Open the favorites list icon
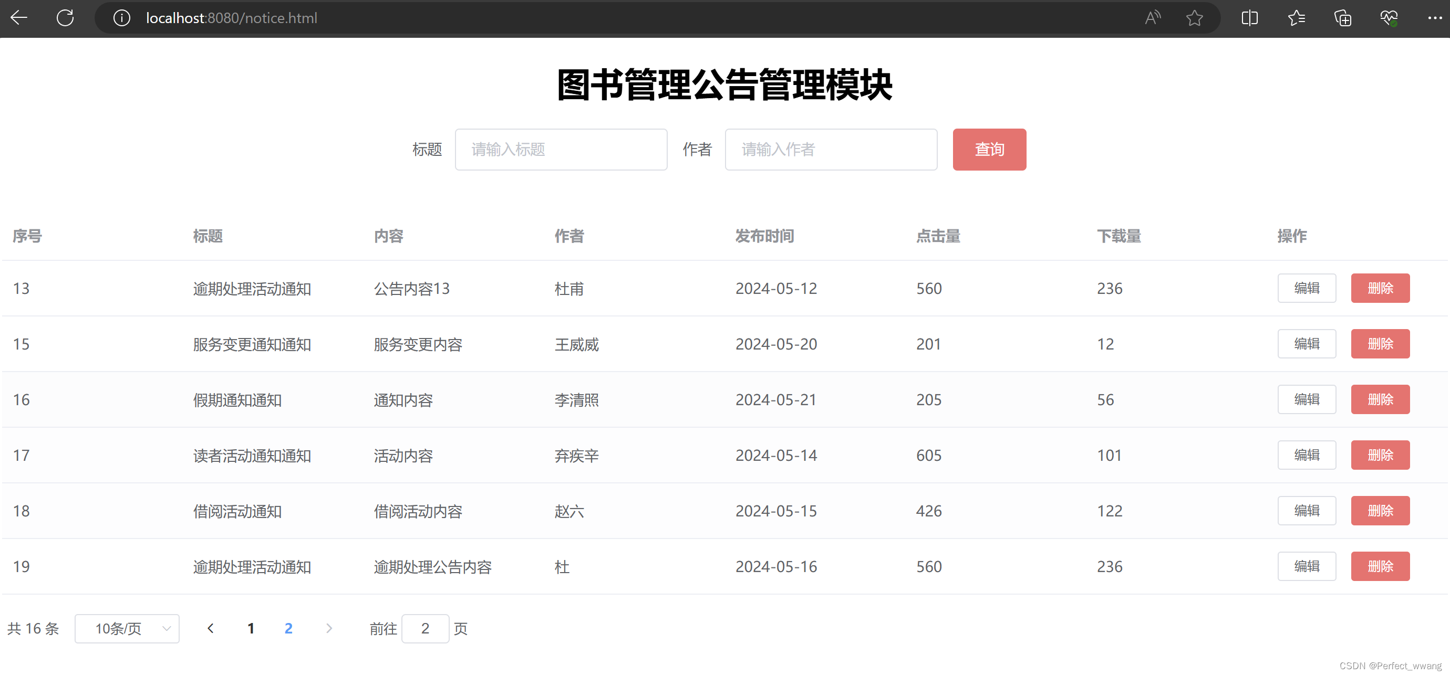Image resolution: width=1450 pixels, height=676 pixels. coord(1297,18)
